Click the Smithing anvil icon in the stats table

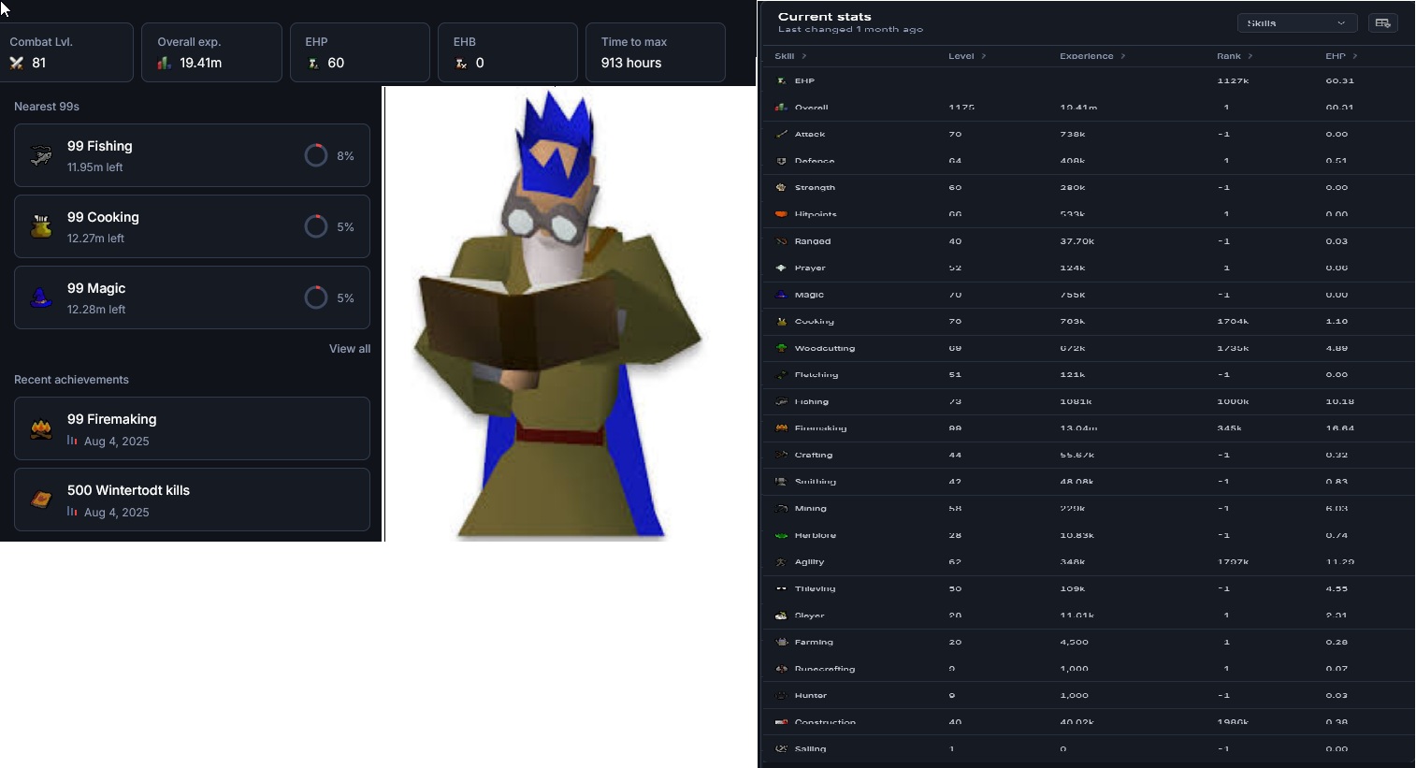[x=782, y=482]
